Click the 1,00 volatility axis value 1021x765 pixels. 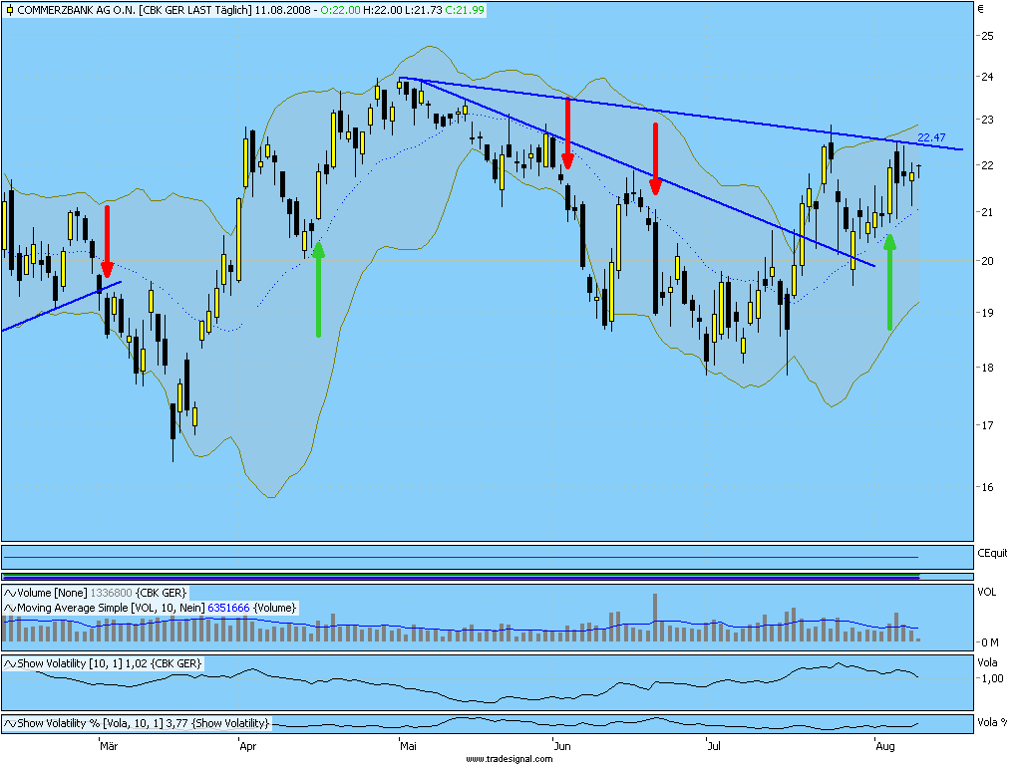click(992, 678)
